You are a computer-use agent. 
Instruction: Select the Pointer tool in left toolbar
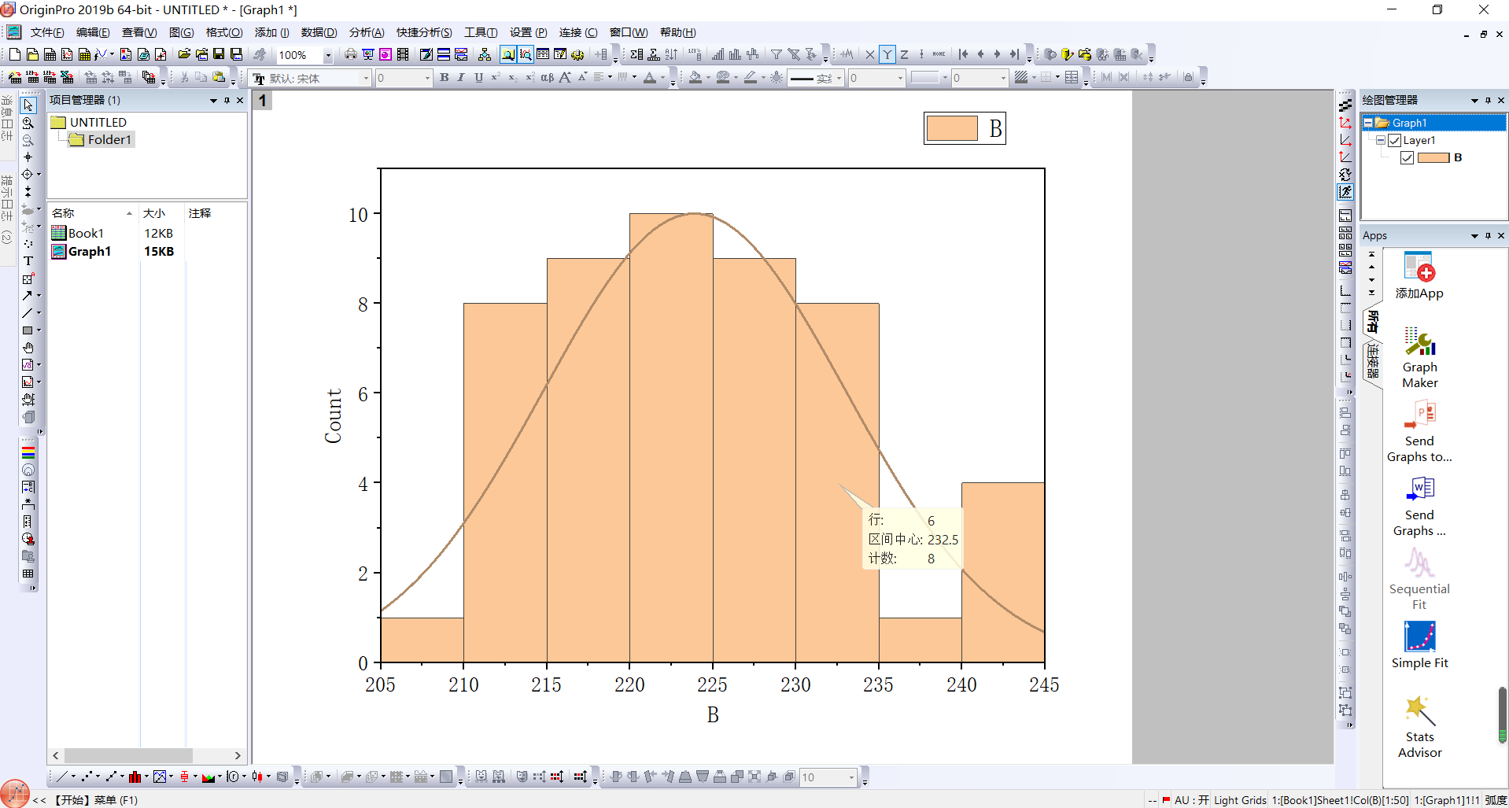click(28, 105)
